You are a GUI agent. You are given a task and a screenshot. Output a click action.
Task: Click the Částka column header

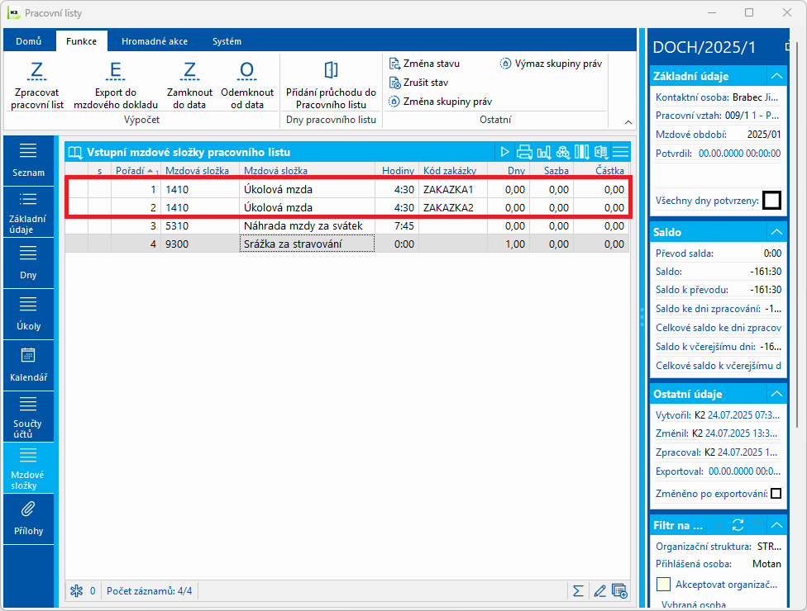click(x=601, y=171)
